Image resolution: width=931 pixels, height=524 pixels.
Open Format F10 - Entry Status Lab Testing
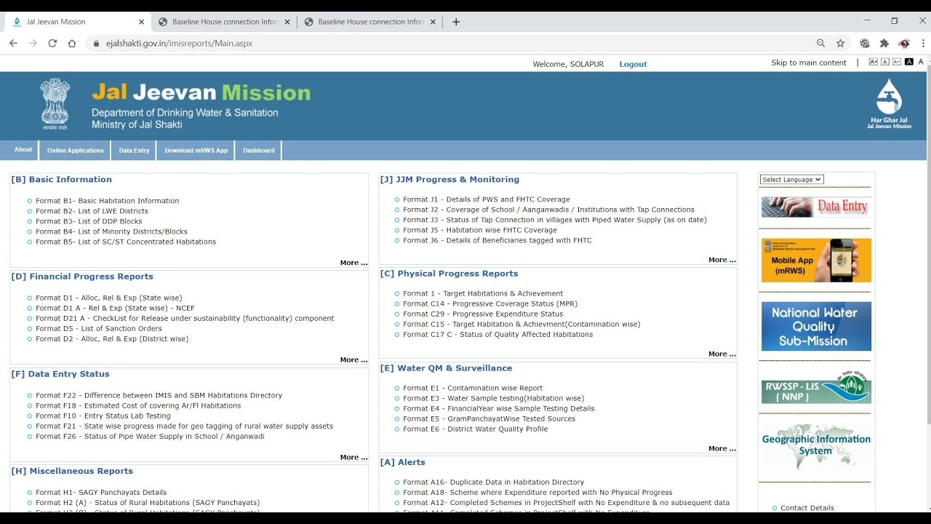[103, 416]
